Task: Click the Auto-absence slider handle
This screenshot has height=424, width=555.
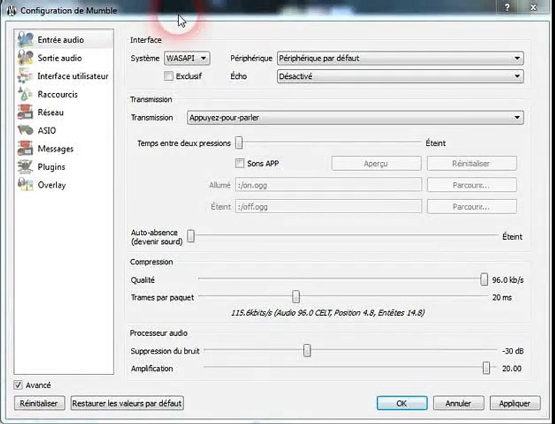Action: pos(191,236)
